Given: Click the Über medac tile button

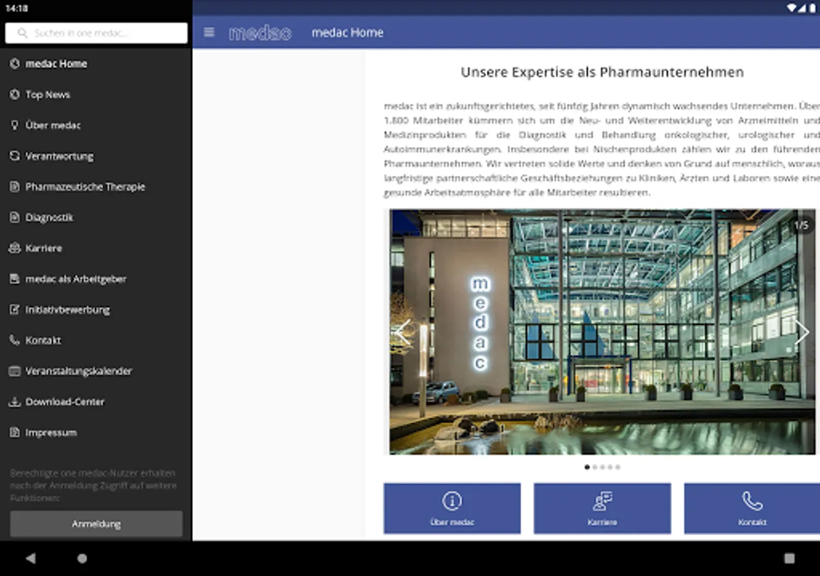Looking at the screenshot, I should 452,508.
